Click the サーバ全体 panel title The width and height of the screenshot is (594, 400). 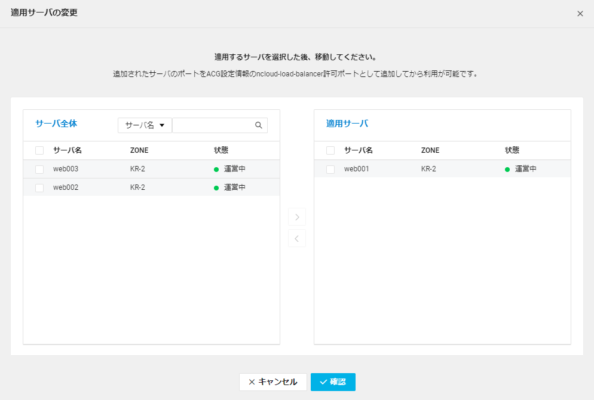click(x=56, y=124)
